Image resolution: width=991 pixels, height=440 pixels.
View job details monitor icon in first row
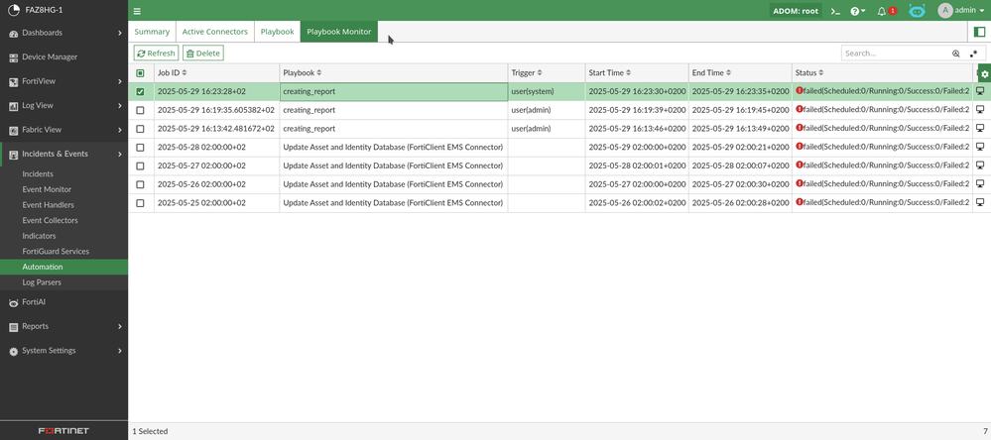(x=980, y=91)
